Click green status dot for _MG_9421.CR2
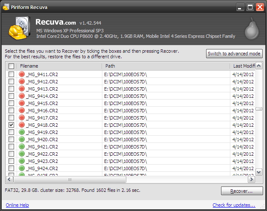Screen dimensions: 267x211 [x=22, y=146]
